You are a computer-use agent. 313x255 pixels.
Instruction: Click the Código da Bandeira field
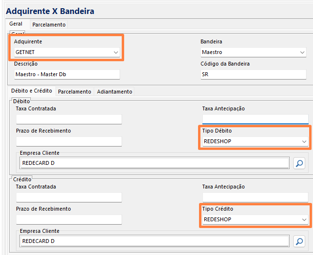point(254,74)
